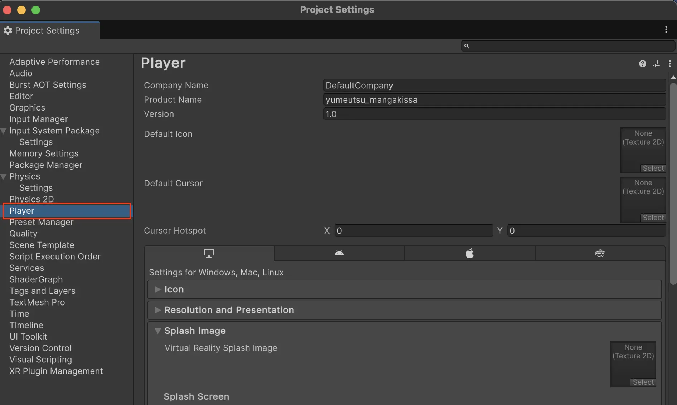Open ShaderGraph settings
Screen dimensions: 677x405
pos(36,279)
